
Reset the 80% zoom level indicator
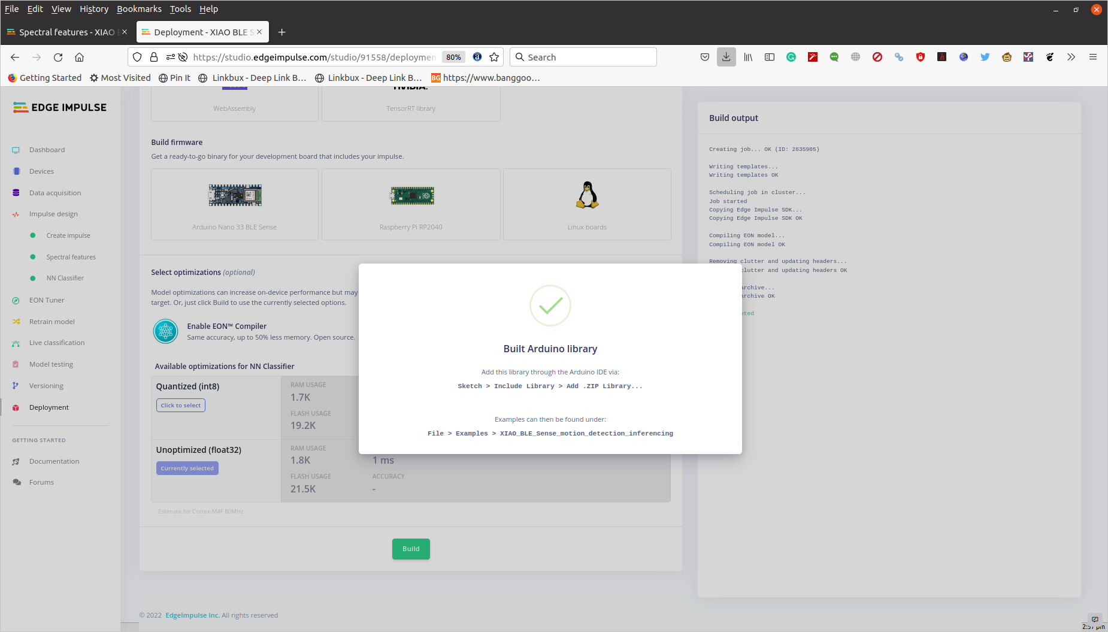tap(453, 57)
